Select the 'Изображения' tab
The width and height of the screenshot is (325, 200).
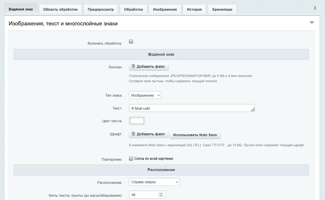click(165, 9)
